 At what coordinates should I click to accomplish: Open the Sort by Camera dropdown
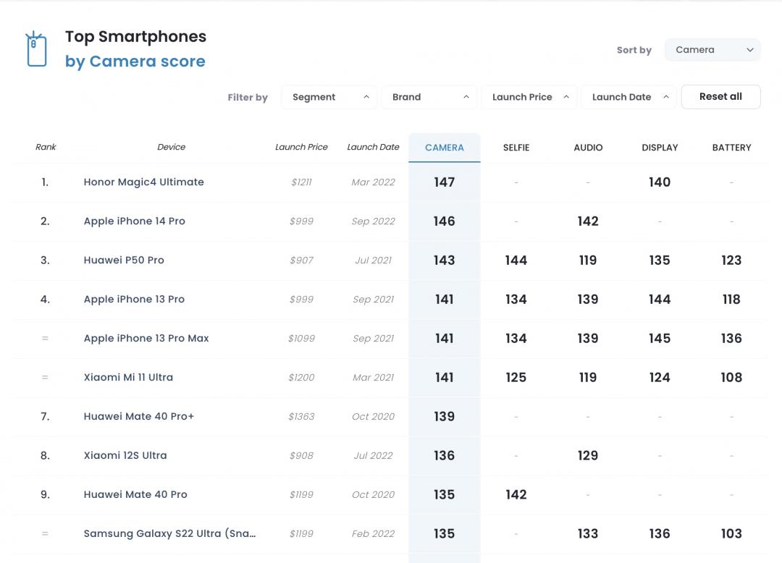click(712, 50)
